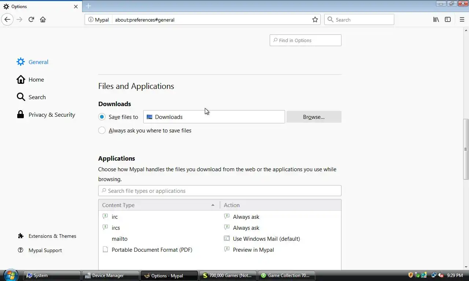Click the irc row protocol icon
Image resolution: width=469 pixels, height=281 pixels.
point(105,216)
